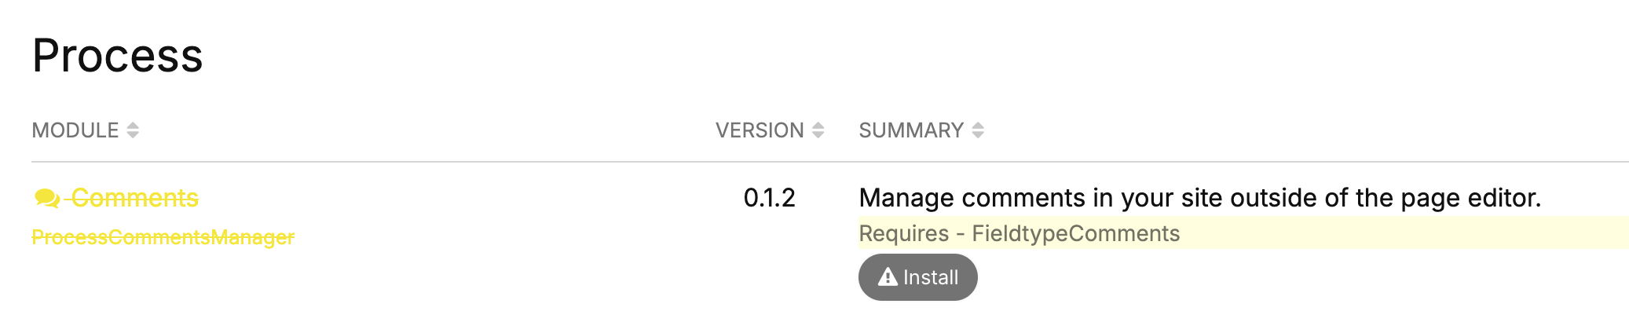This screenshot has height=322, width=1629.
Task: Click the ProcessCommentsManager class name
Action: click(x=163, y=237)
